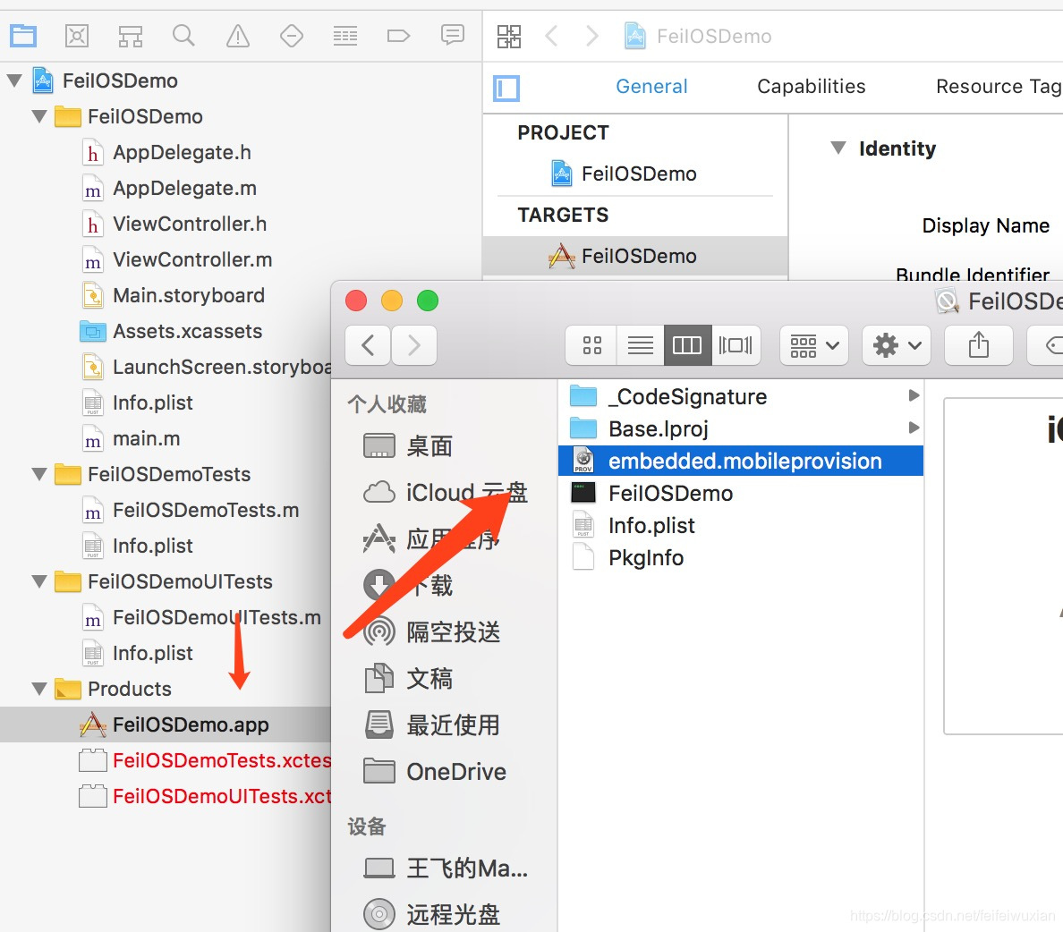Collapse the root FeilOSDemo project
The width and height of the screenshot is (1063, 932).
pyautogui.click(x=14, y=80)
